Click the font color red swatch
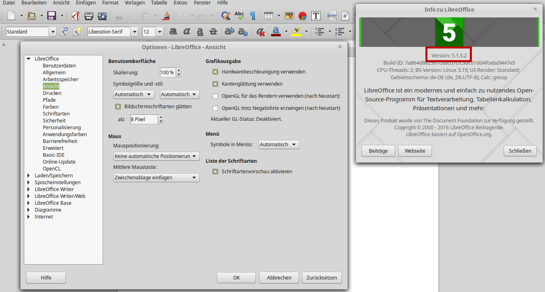Viewport: 545px width, 292px height. tap(276, 32)
